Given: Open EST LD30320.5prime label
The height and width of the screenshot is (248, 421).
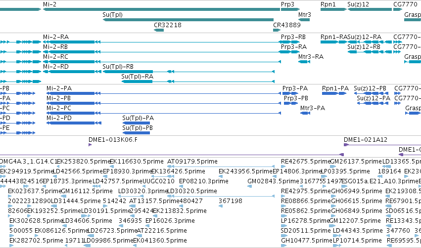Looking at the screenshot, I should 192,191.
